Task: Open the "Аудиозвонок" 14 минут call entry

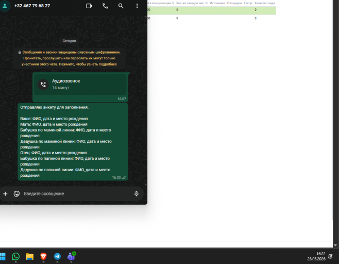Action: (80, 85)
